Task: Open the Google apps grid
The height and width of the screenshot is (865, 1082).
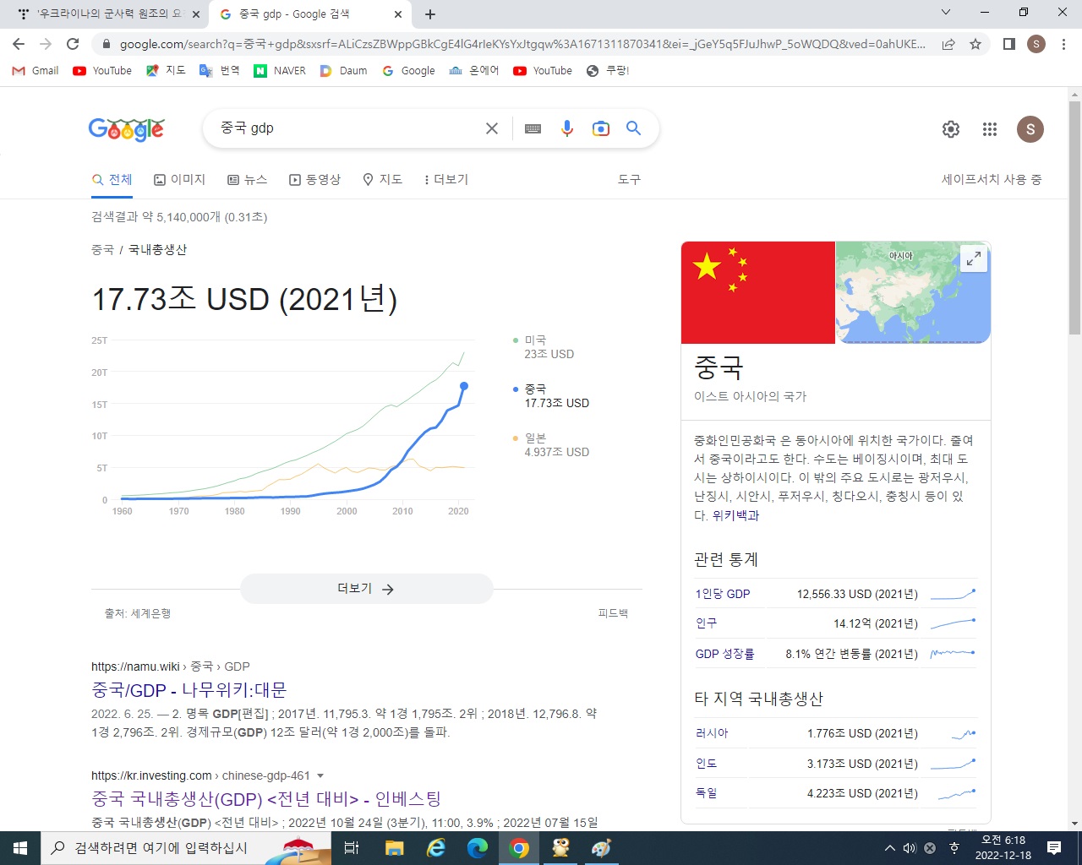Action: [x=990, y=129]
